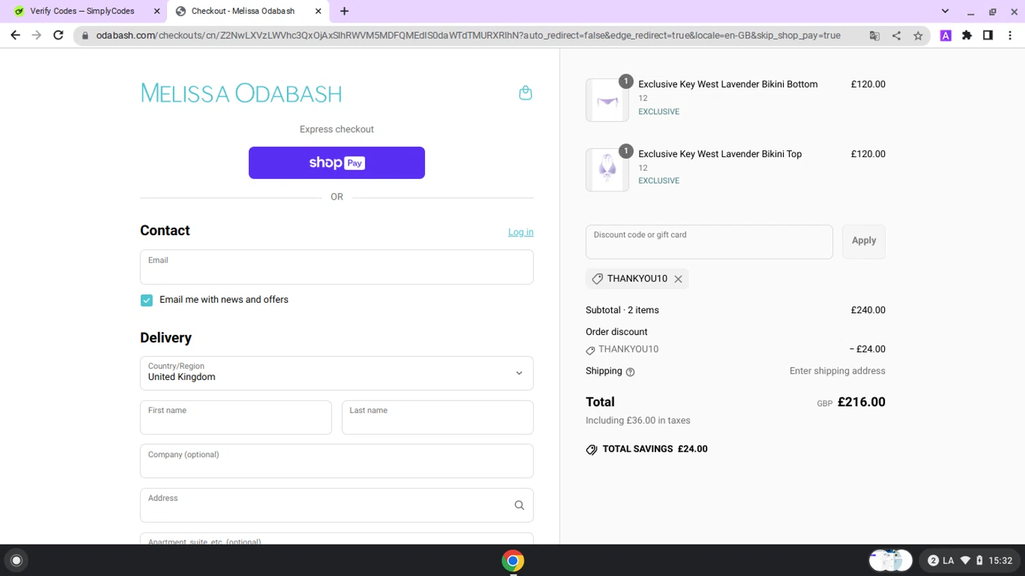Close the Checkout Melissa Odabash tab
This screenshot has width=1025, height=576.
pyautogui.click(x=318, y=11)
